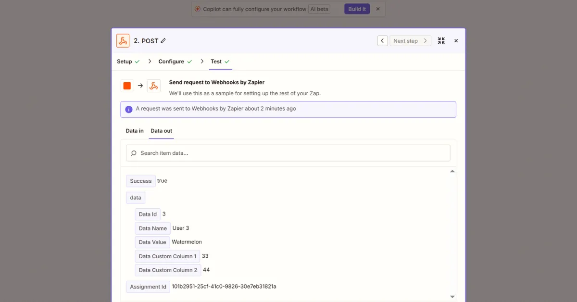Click the orange square step icon above the arrow
Screen dimensions: 577x302
tap(127, 85)
